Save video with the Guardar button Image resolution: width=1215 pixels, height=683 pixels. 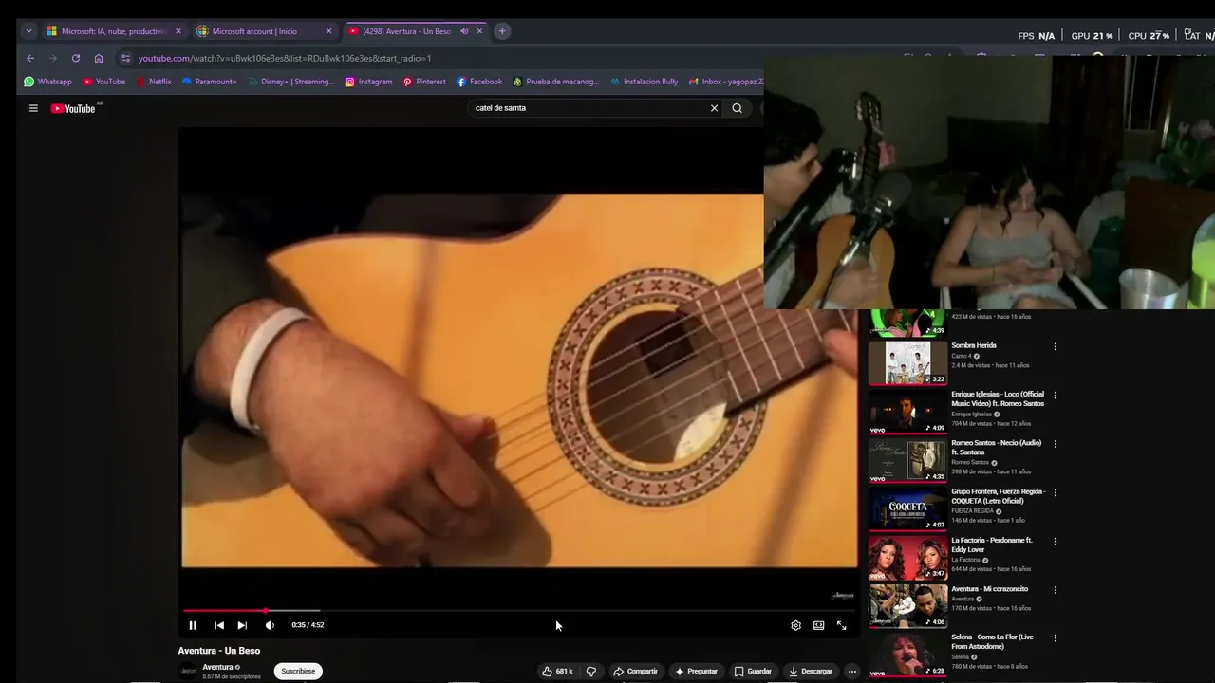[x=753, y=671]
